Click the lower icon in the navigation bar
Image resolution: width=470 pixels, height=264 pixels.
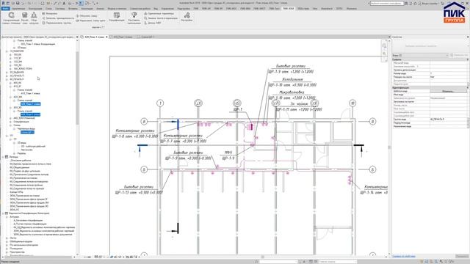(x=384, y=54)
